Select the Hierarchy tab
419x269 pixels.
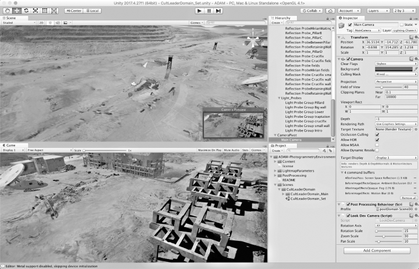[x=283, y=18]
